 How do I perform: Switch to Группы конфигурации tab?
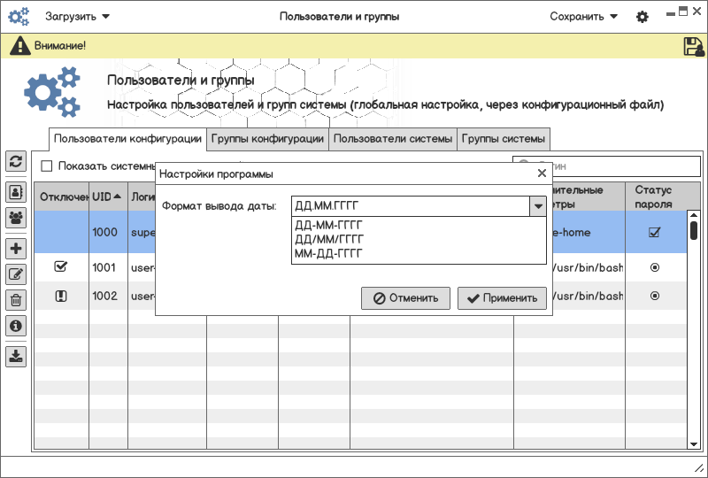(x=267, y=139)
